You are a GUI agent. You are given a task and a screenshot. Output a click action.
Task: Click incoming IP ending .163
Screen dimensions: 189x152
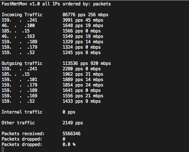point(18,36)
